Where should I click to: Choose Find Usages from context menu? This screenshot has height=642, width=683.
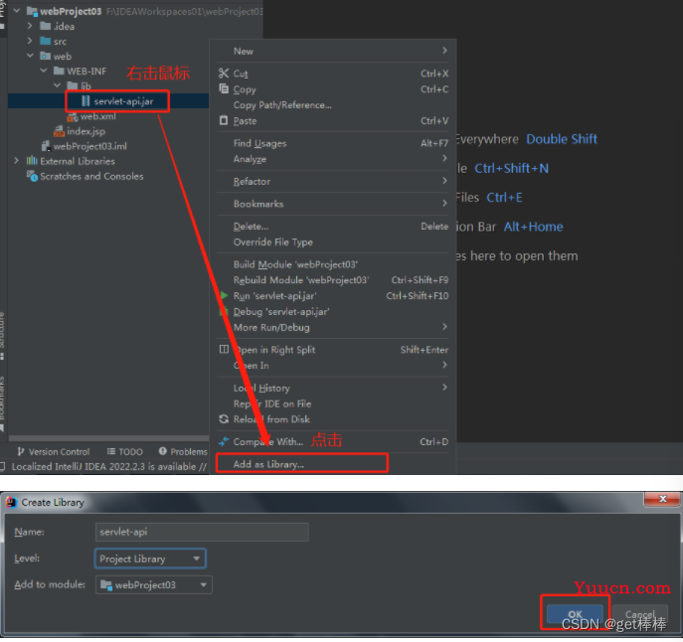333,143
